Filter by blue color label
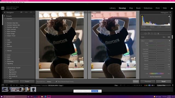175x98 pixels. point(150,85)
